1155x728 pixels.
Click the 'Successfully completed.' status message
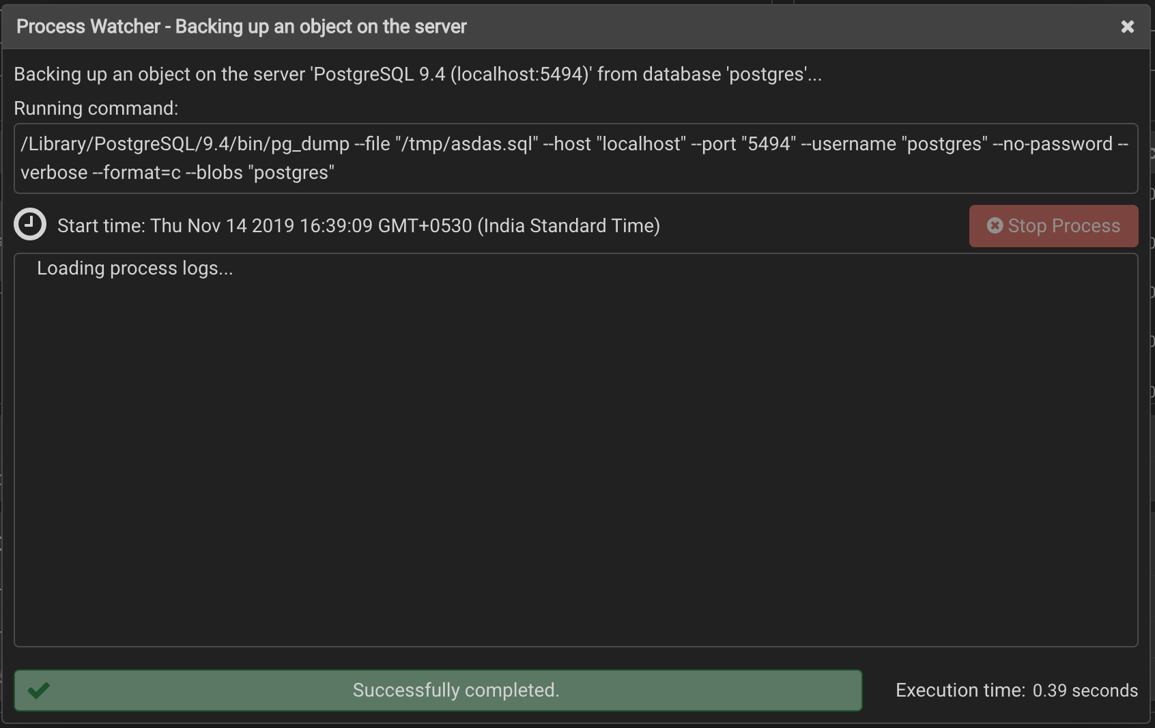(455, 690)
